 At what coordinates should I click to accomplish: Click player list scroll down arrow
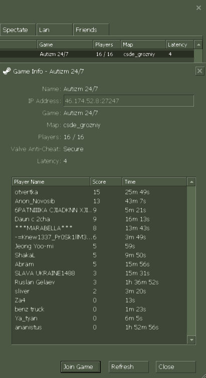(191, 340)
